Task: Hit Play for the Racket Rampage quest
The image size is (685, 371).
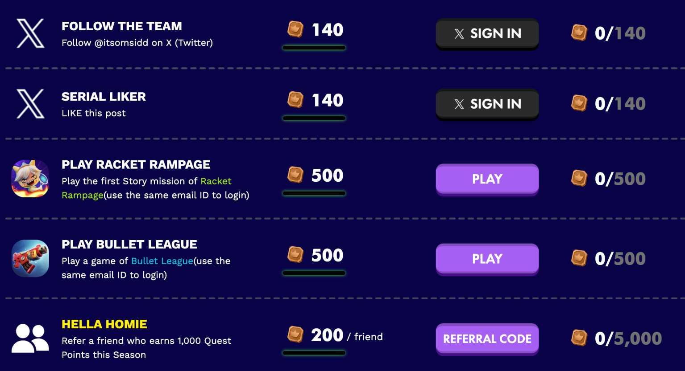Action: 487,179
